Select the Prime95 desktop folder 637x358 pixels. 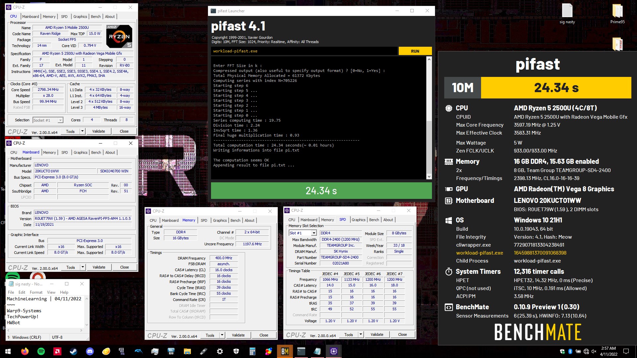617,14
